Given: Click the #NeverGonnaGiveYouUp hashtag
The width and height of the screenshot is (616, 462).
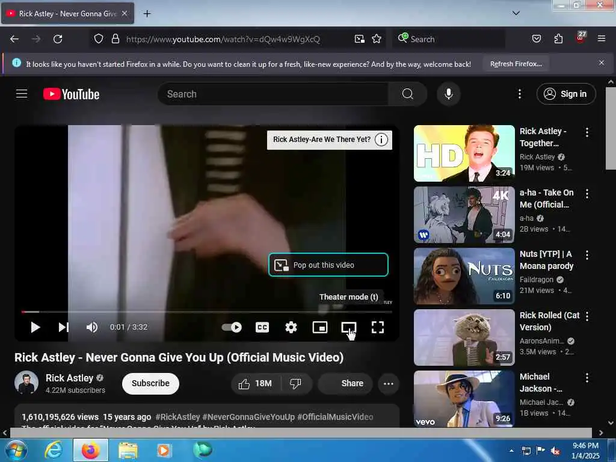Looking at the screenshot, I should 248,417.
